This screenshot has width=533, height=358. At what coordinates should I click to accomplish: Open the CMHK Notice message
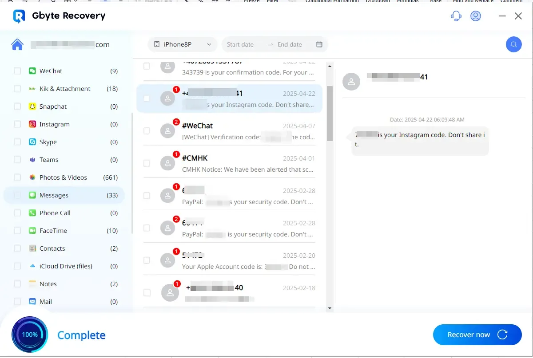click(x=229, y=163)
